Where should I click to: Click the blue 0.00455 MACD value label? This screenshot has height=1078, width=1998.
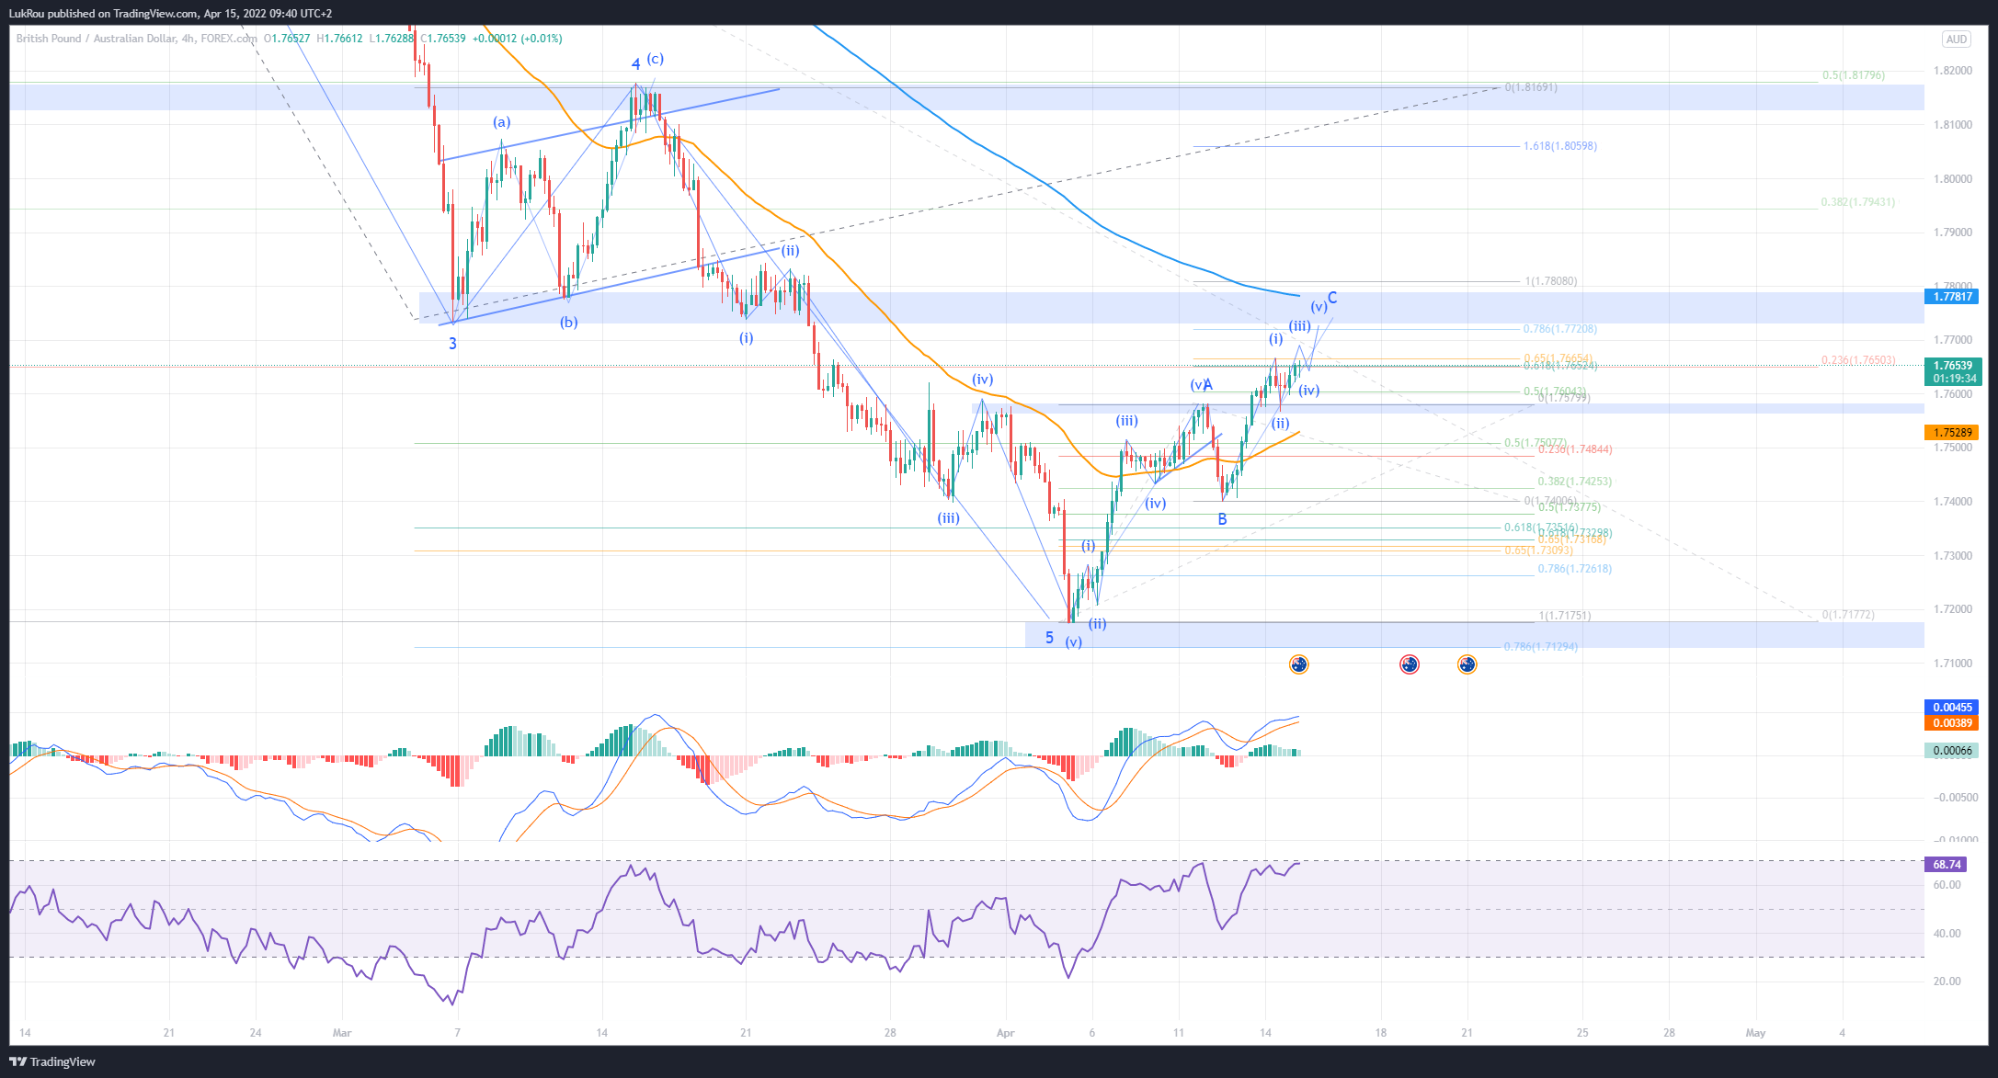[1952, 708]
